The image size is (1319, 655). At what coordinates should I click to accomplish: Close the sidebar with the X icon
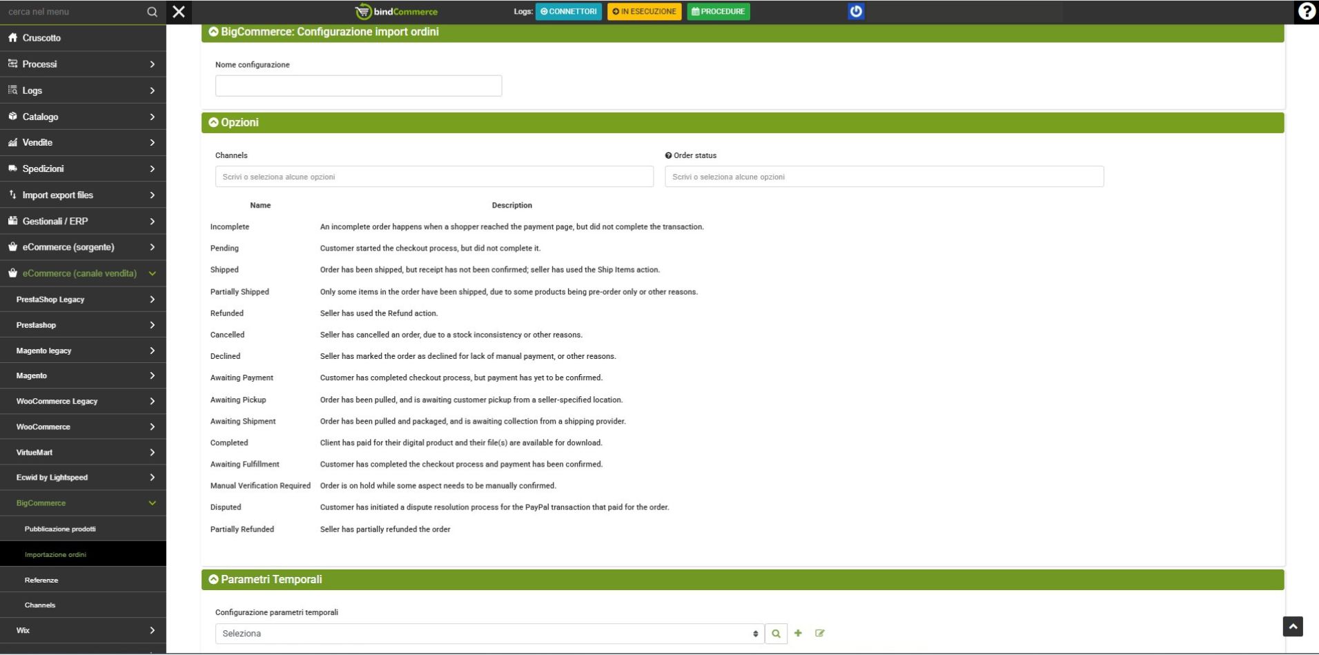(179, 12)
